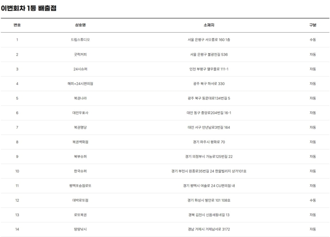The height and width of the screenshot is (237, 330).
Task: Click 자동 in the 평택포승점로또 row
Action: pos(313,186)
